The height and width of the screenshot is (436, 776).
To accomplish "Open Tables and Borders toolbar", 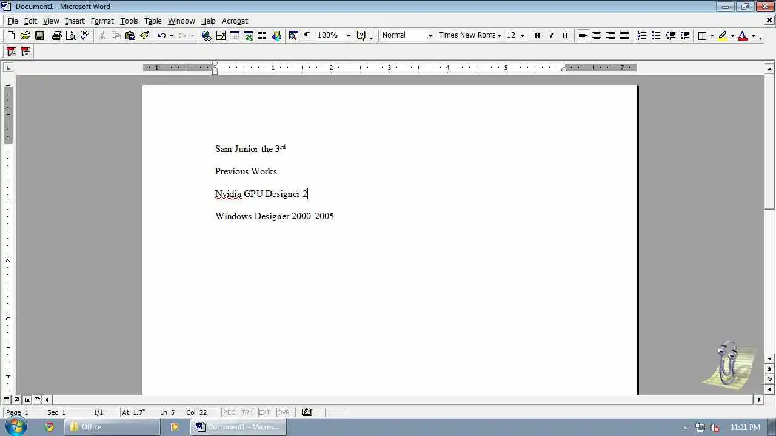I will click(221, 36).
